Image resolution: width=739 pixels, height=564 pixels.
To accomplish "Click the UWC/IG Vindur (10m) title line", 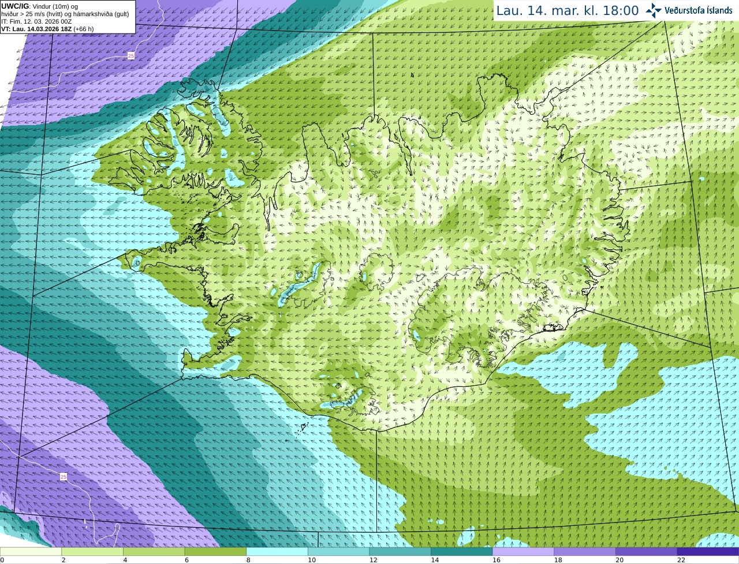I will (39, 6).
